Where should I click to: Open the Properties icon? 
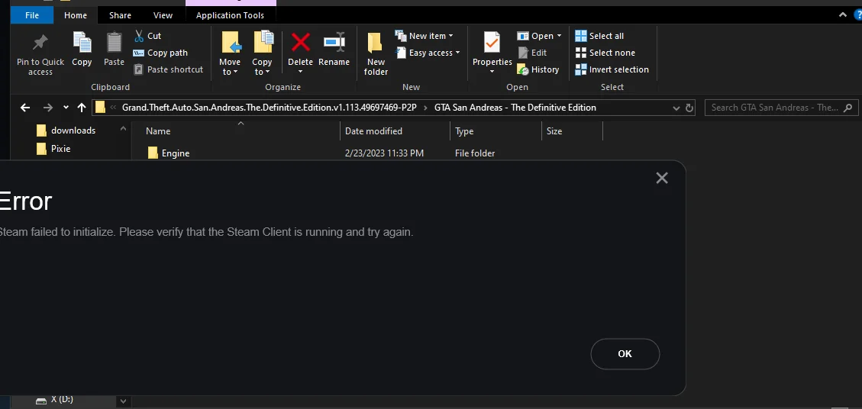[492, 43]
